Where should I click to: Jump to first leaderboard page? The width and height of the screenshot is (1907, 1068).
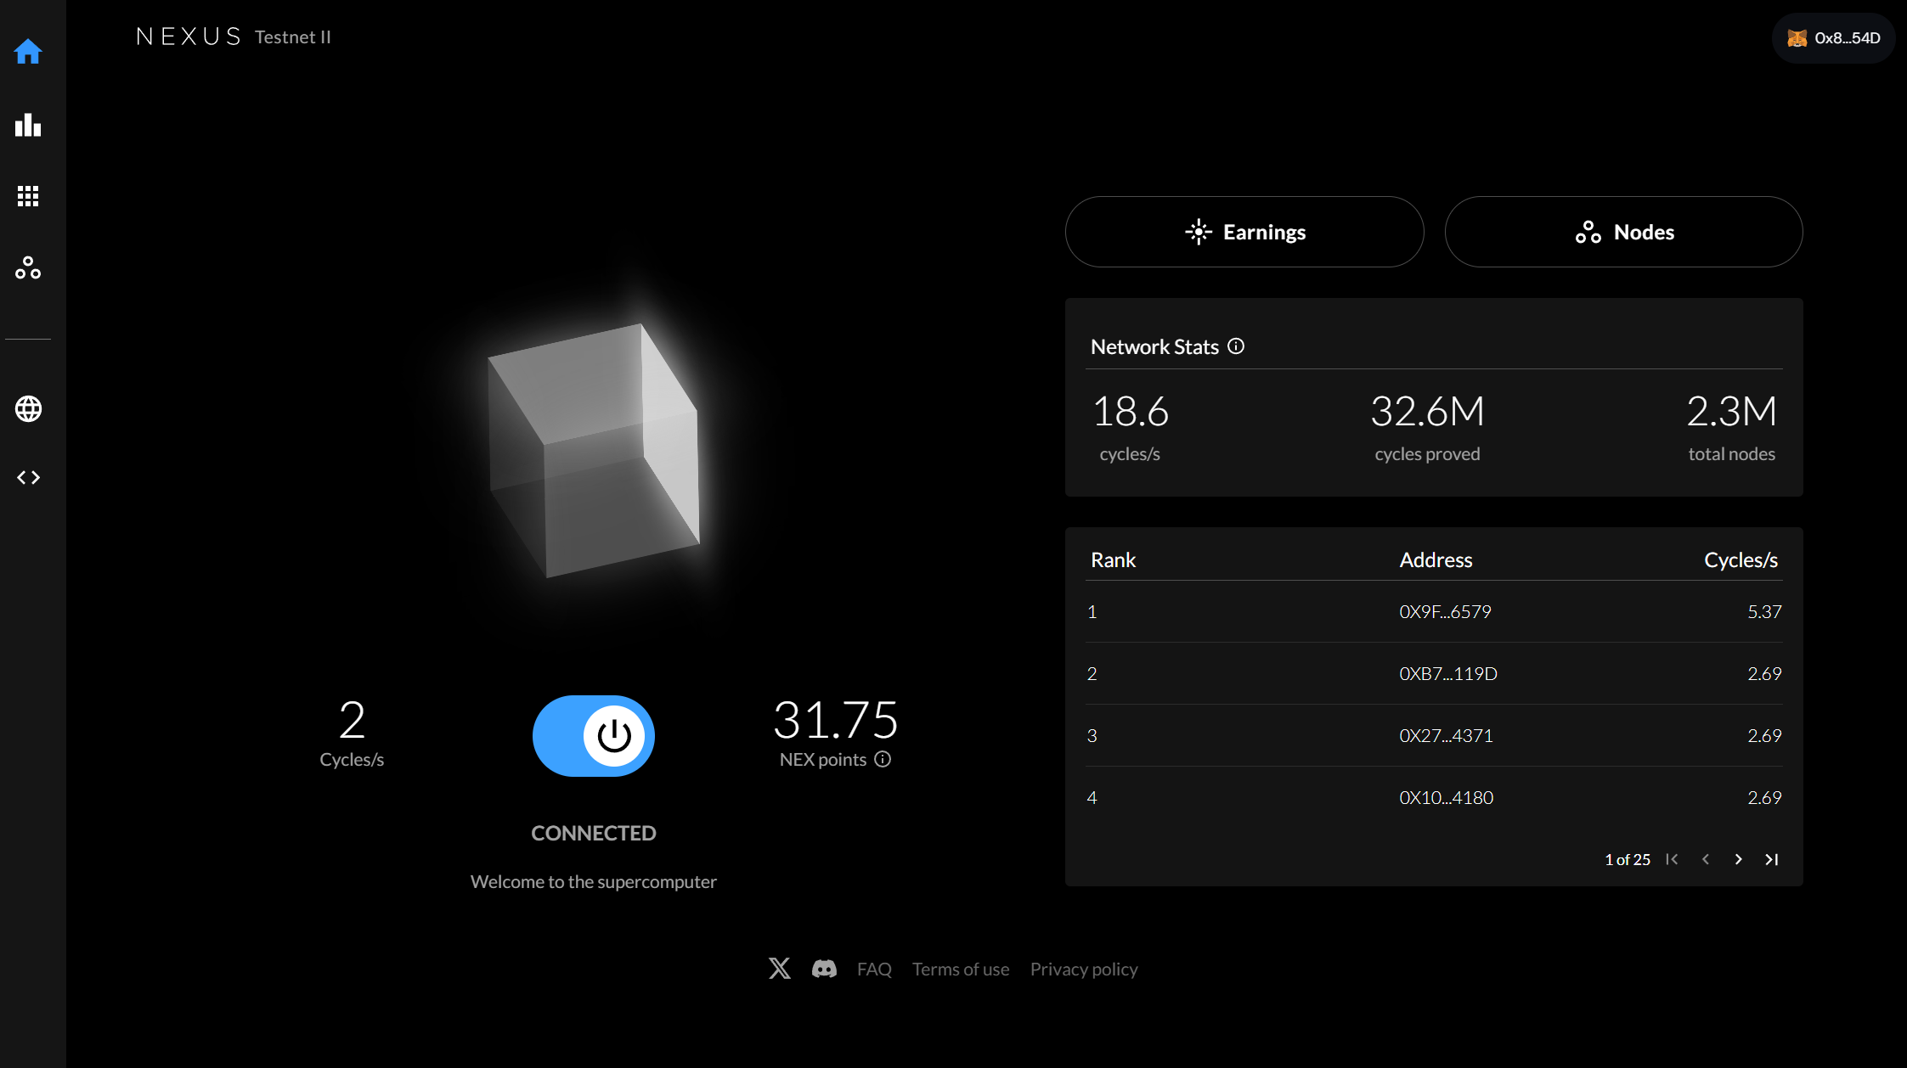[1672, 859]
